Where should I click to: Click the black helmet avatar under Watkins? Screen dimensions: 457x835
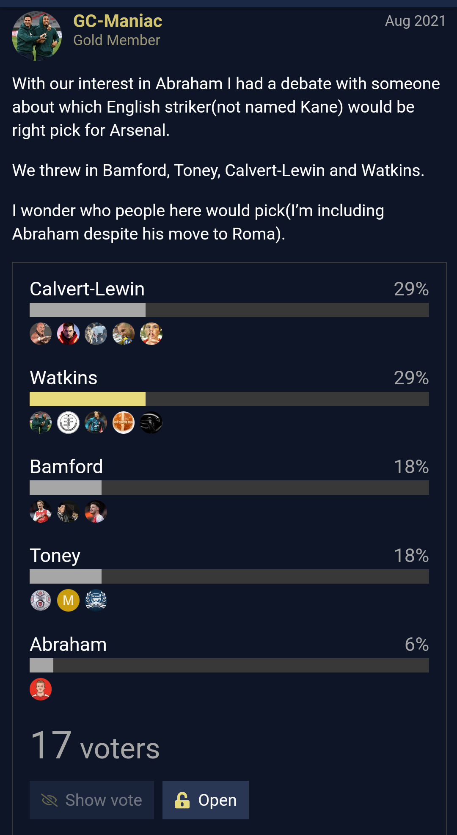[151, 422]
